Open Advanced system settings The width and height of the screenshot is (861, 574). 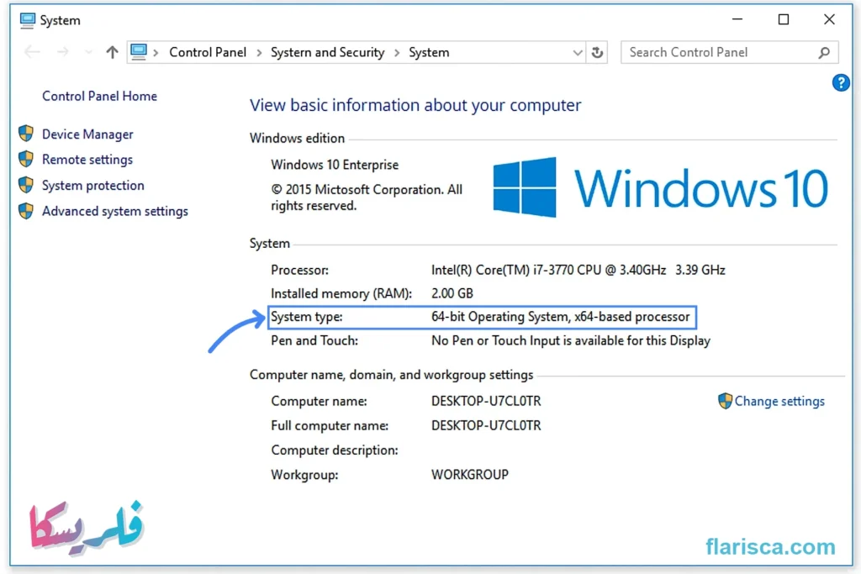pos(114,211)
